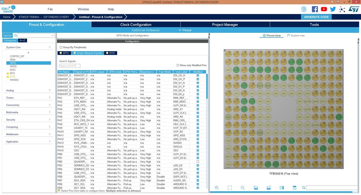Toggle Modified checkbox for PA1 row
This screenshot has height=195, width=361.
click(198, 98)
